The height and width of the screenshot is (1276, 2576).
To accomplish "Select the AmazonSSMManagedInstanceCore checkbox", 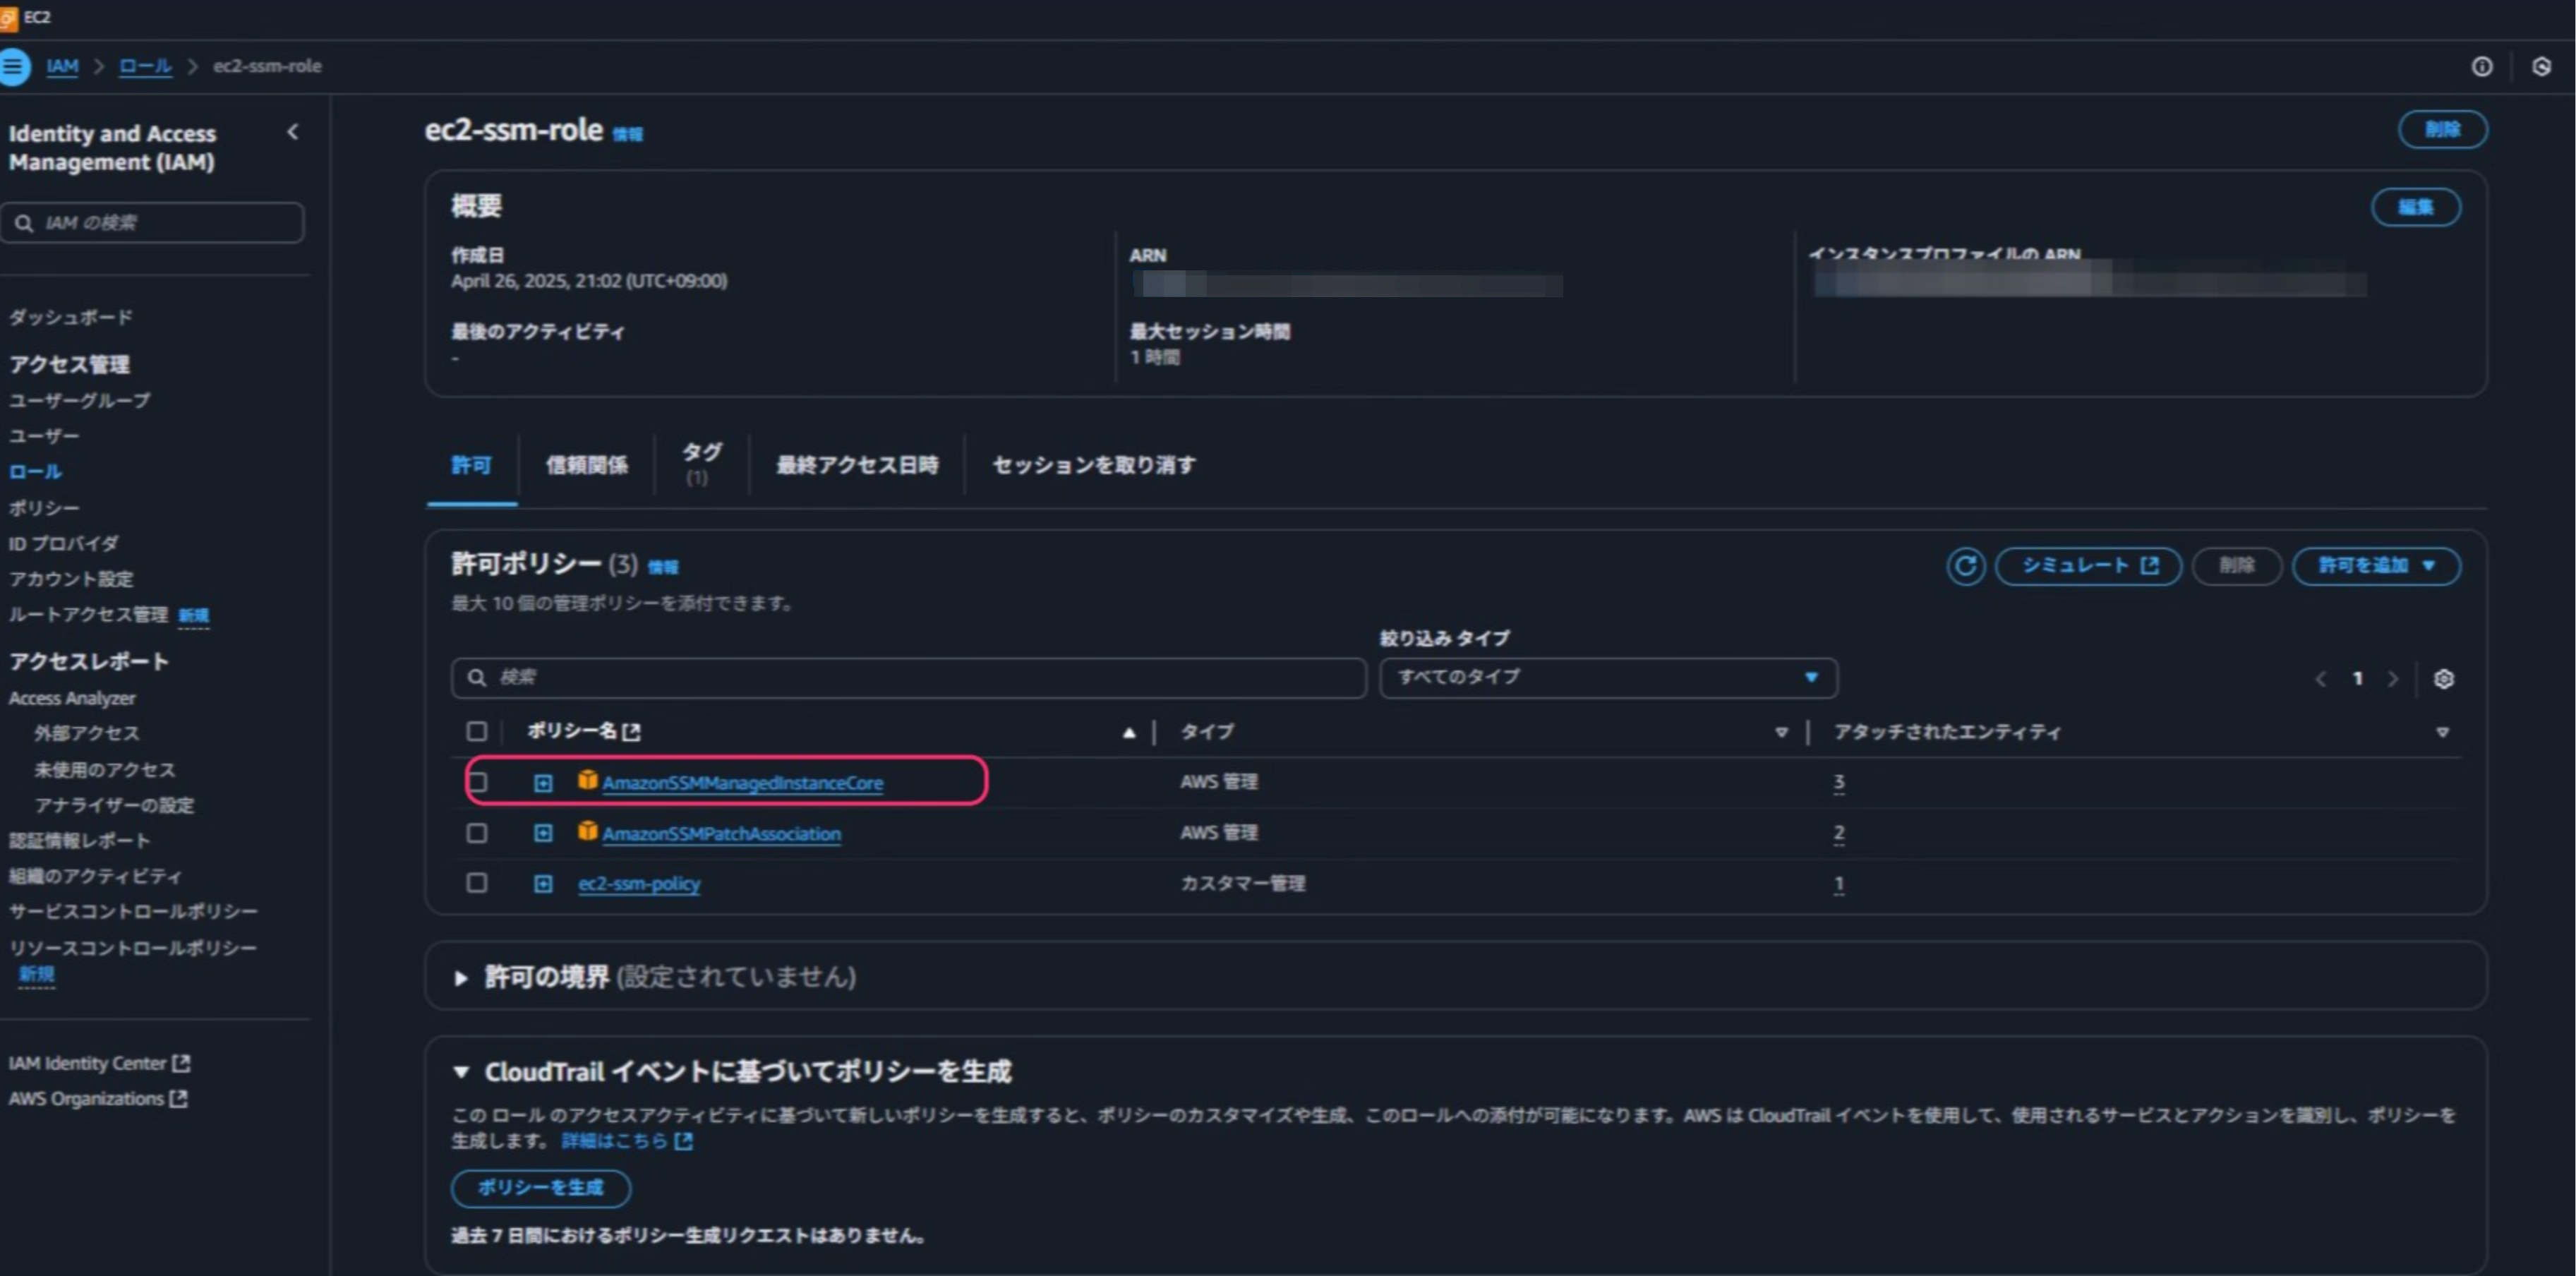I will 477,783.
